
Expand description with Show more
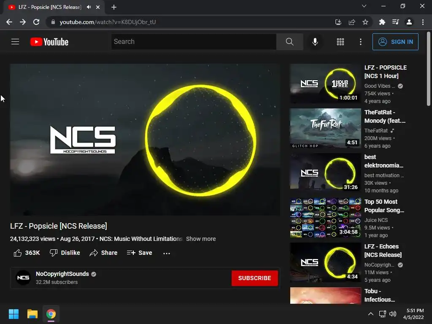coord(201,239)
